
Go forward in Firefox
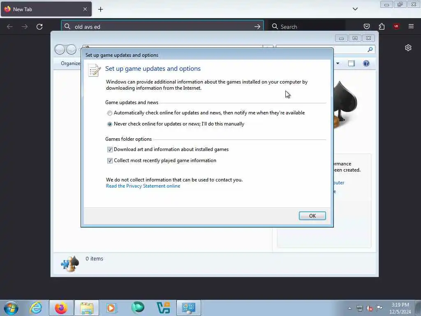24,27
